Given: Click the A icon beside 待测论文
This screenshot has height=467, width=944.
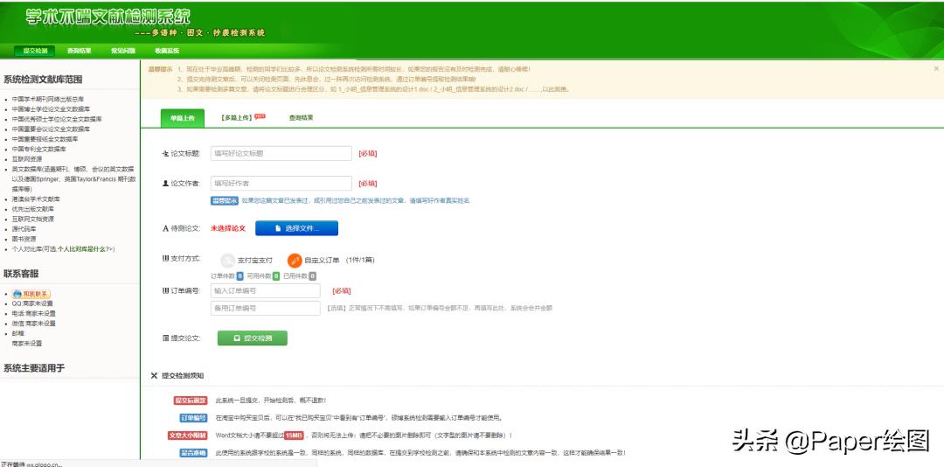Looking at the screenshot, I should 165,228.
